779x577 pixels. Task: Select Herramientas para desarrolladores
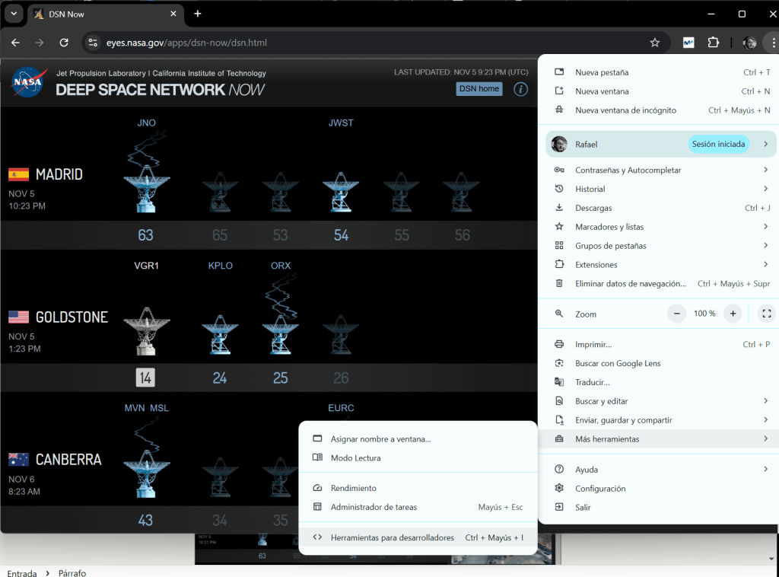point(392,537)
